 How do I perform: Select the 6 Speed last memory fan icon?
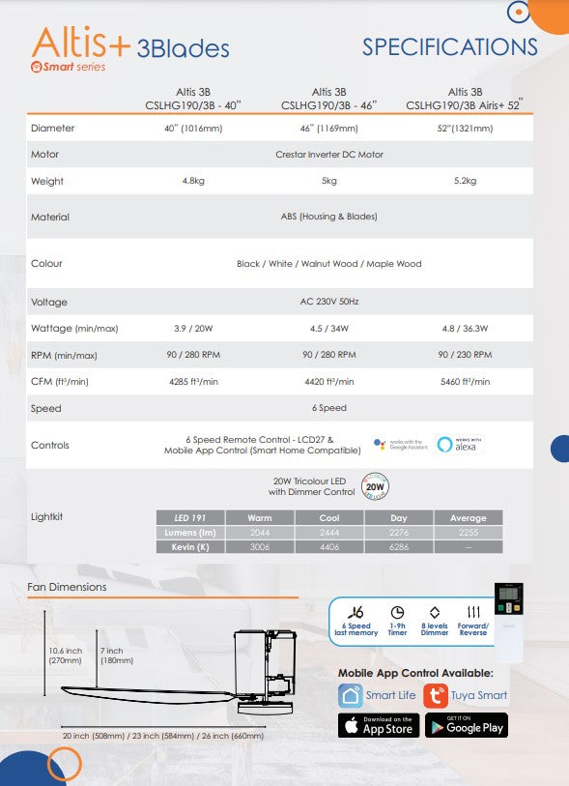pyautogui.click(x=356, y=612)
